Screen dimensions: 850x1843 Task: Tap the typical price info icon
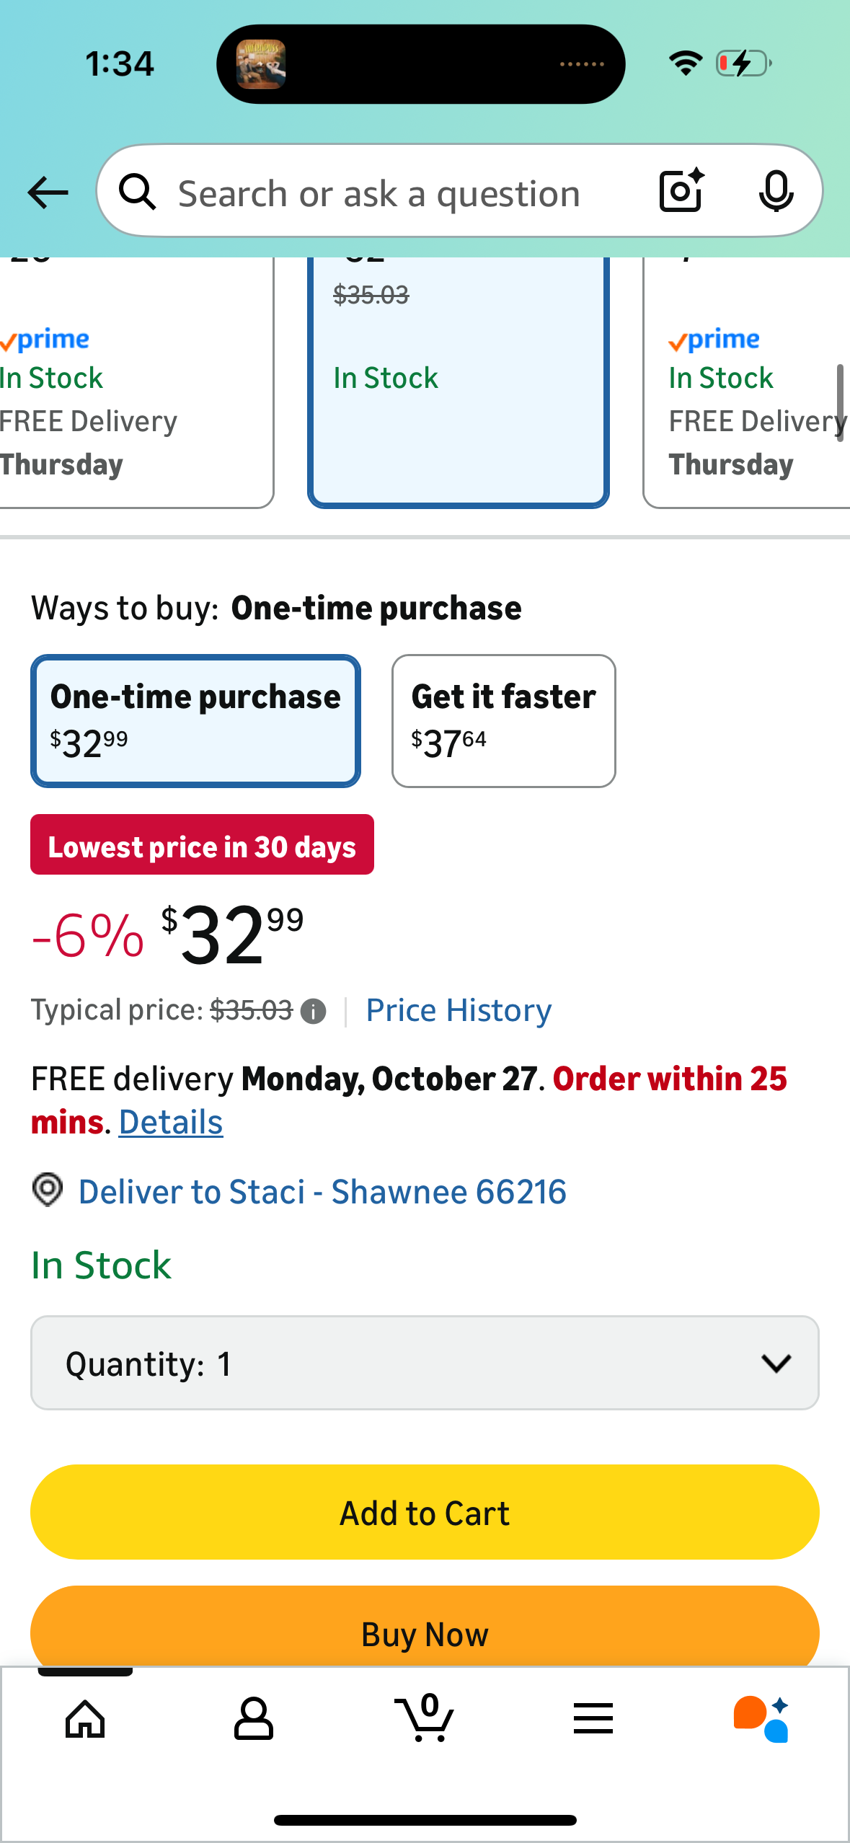(x=313, y=1012)
